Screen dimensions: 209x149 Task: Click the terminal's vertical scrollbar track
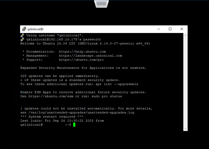[x=185, y=81]
